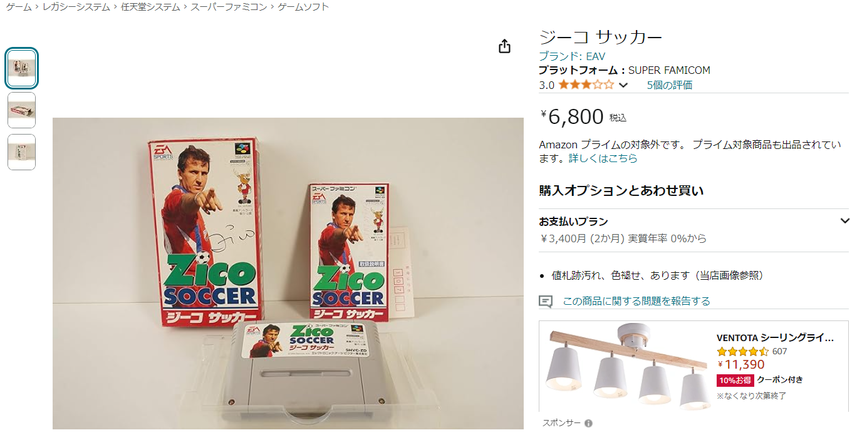View the 5個の評価 reviews link
862x440 pixels.
pyautogui.click(x=670, y=85)
